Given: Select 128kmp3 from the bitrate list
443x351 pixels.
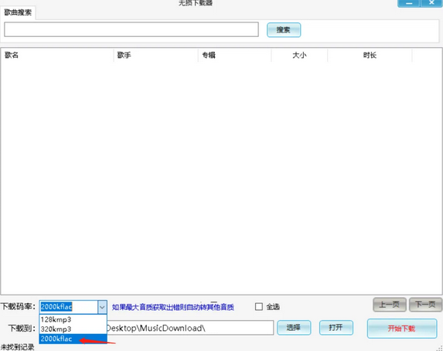Looking at the screenshot, I should (73, 319).
